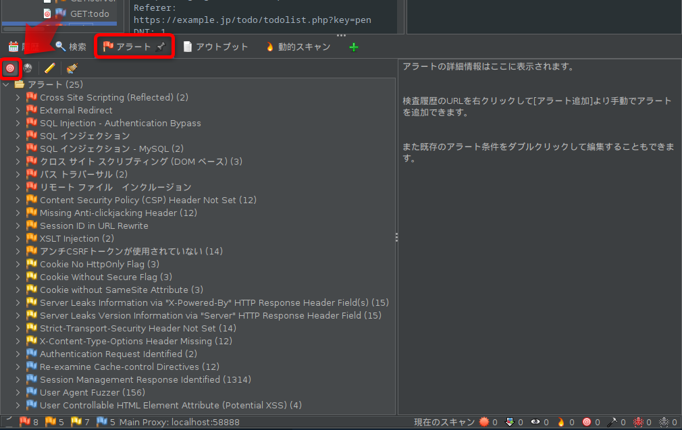682x430 pixels.
Task: Click the orange flag beside Session ID in URL Rewrite
Action: tap(32, 225)
